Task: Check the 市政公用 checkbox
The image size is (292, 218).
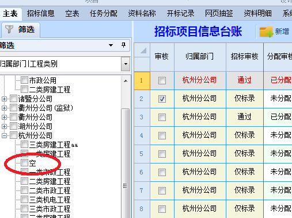Action: coord(24,80)
